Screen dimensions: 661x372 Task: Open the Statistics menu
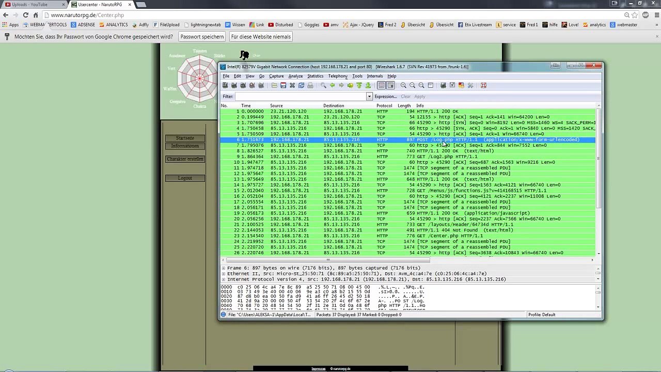[315, 76]
